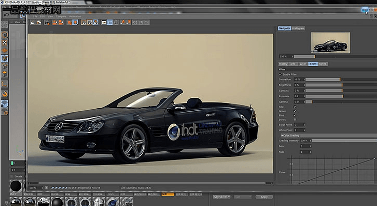Click the Set as A compare icon
This screenshot has height=206, width=377.
(122, 22)
